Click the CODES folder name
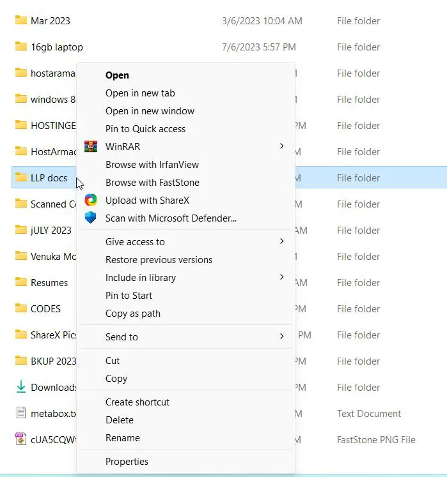The image size is (447, 477). point(45,309)
